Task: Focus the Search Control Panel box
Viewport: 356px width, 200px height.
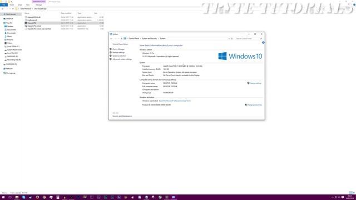Action: tap(247, 38)
